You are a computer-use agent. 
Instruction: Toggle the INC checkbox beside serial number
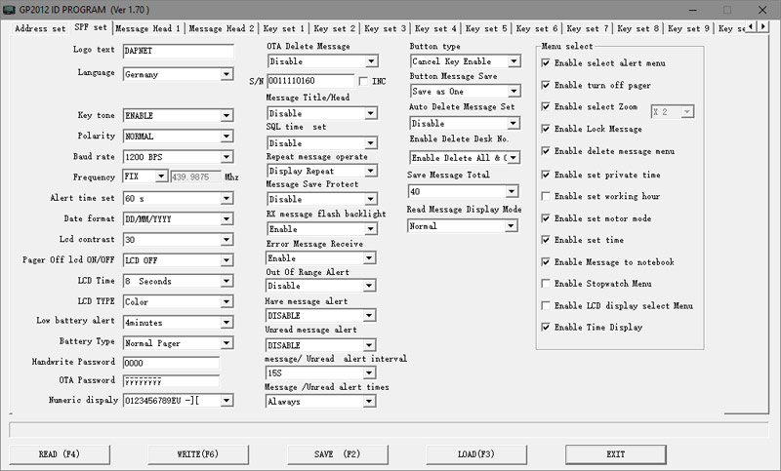tap(364, 81)
